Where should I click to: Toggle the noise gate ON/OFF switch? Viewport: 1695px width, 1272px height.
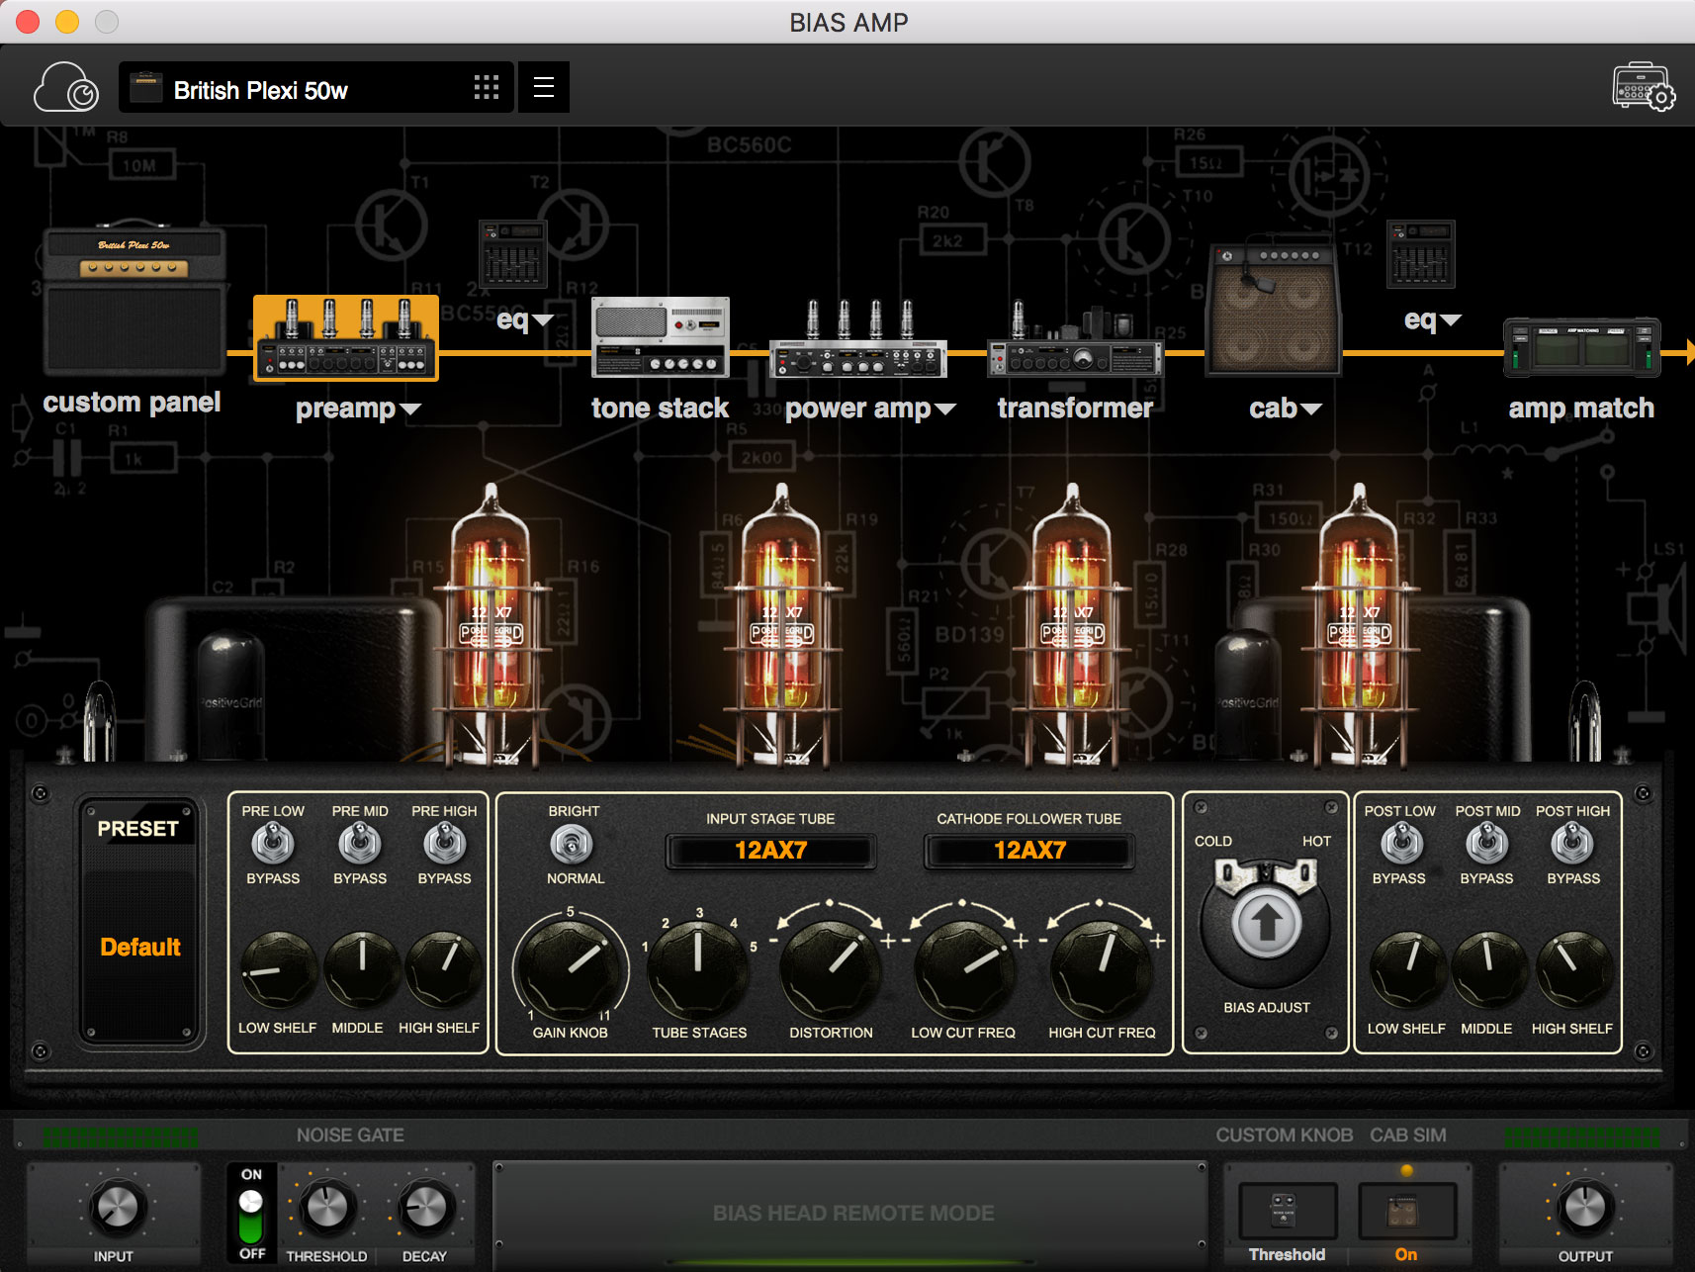click(251, 1216)
